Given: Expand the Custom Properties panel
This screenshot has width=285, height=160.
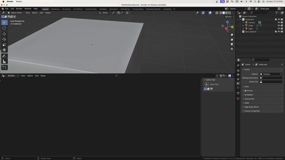Looking at the screenshot, I should pos(262,111).
